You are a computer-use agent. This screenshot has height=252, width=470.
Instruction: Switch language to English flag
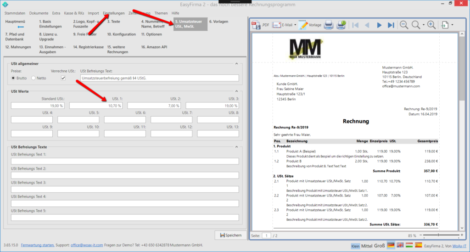click(x=400, y=245)
